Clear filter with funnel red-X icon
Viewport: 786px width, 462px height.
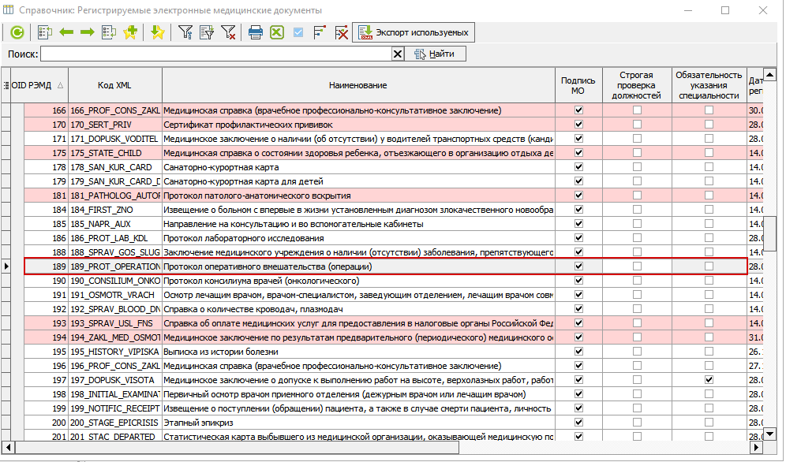pyautogui.click(x=228, y=32)
